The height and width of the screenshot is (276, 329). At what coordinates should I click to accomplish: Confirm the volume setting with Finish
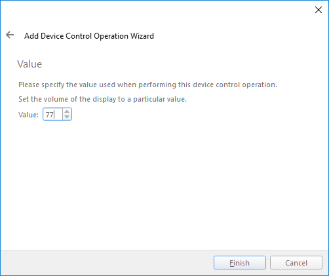pyautogui.click(x=240, y=263)
